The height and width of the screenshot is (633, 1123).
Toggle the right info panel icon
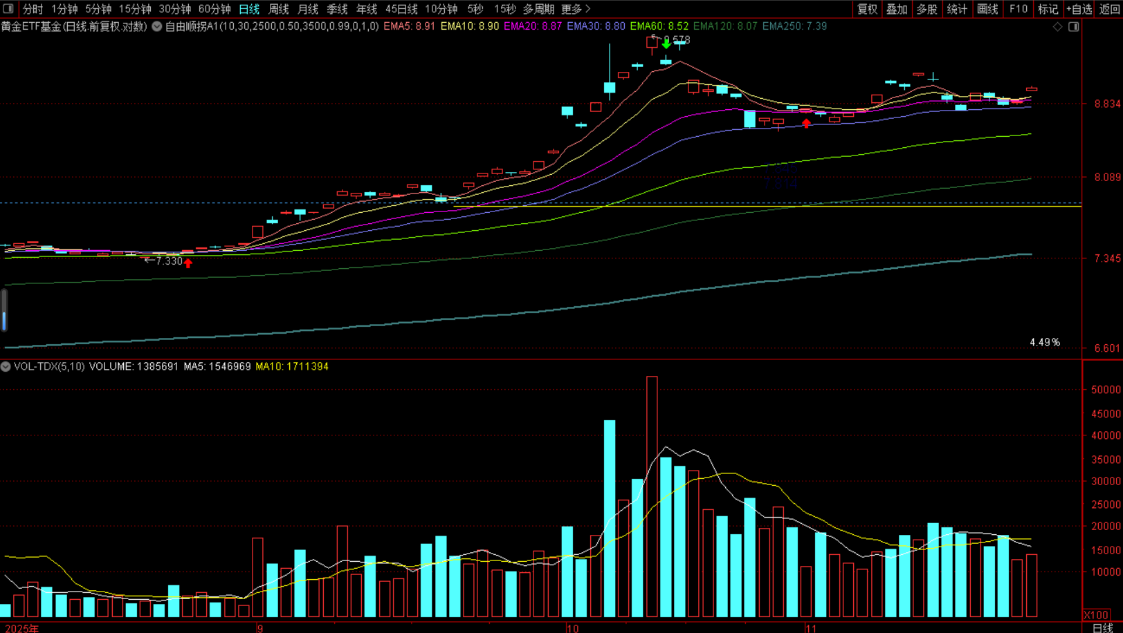(1074, 27)
